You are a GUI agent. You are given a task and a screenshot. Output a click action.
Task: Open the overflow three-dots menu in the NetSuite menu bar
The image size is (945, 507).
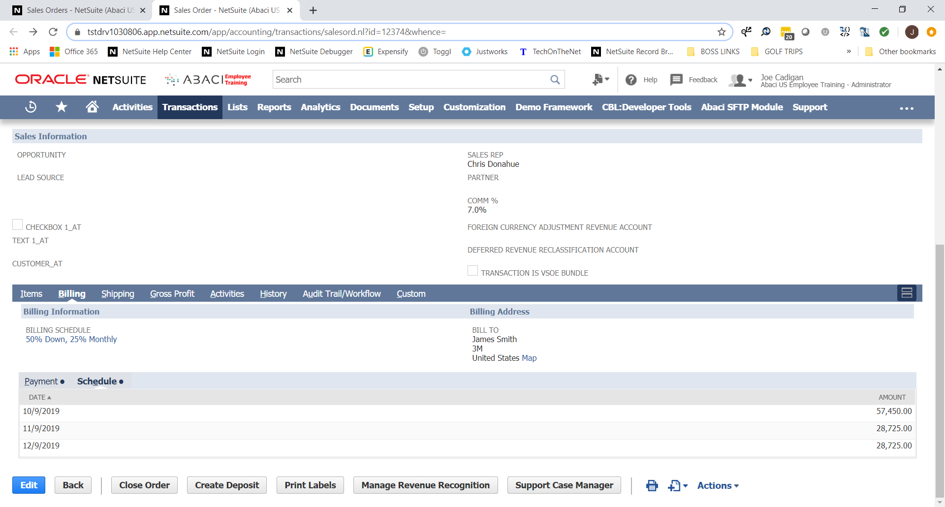tap(907, 108)
